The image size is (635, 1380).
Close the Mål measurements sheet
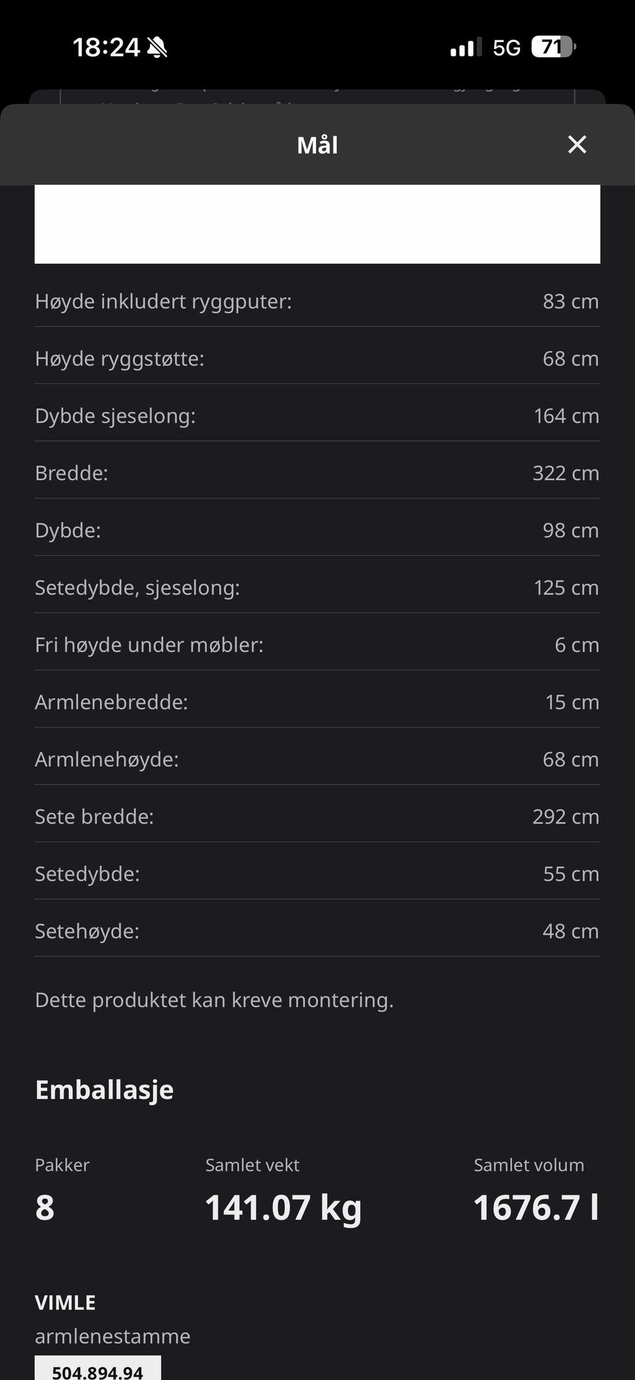[x=577, y=144]
